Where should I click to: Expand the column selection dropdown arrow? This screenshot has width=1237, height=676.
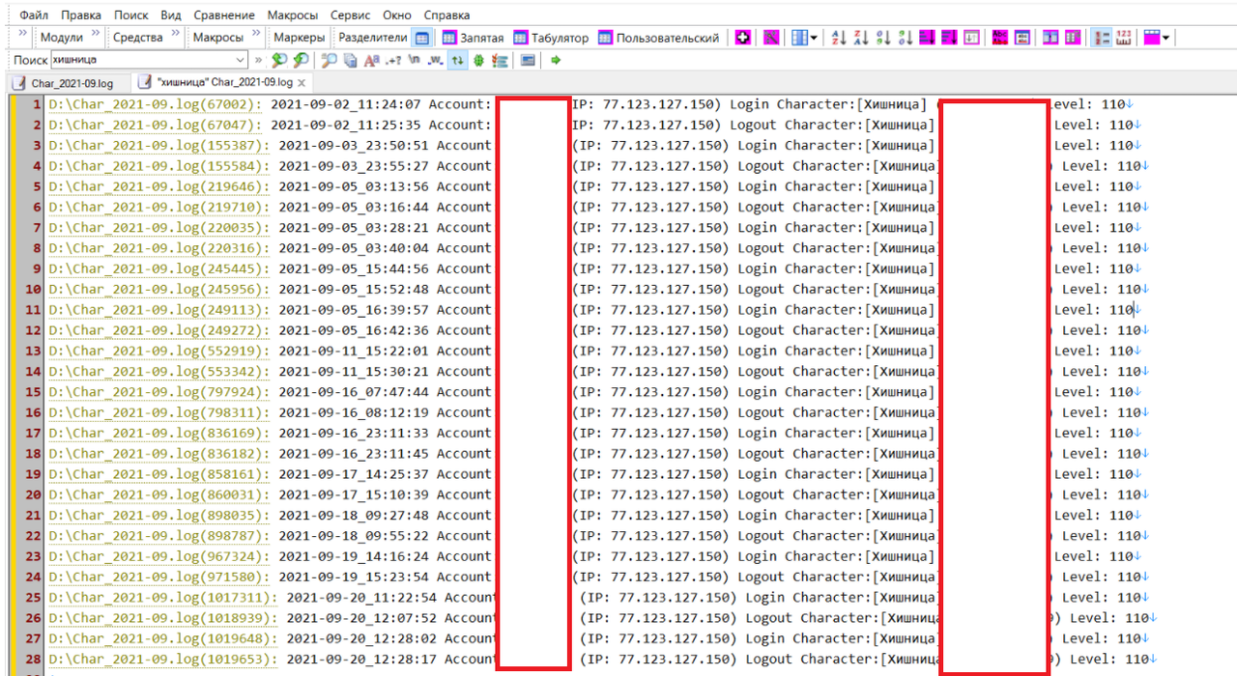[x=814, y=38]
